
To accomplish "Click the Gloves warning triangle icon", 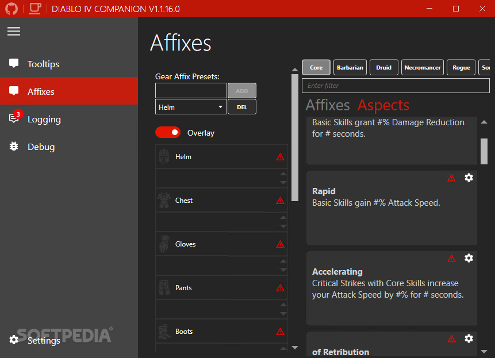I will click(x=280, y=244).
